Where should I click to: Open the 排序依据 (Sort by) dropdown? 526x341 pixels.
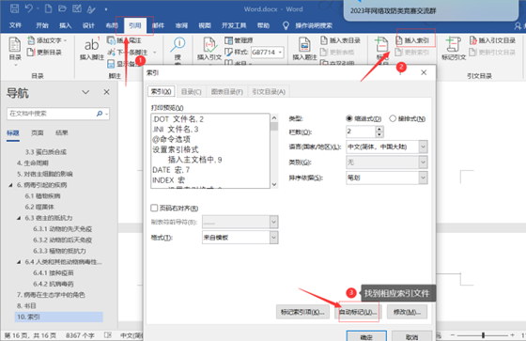coord(423,178)
